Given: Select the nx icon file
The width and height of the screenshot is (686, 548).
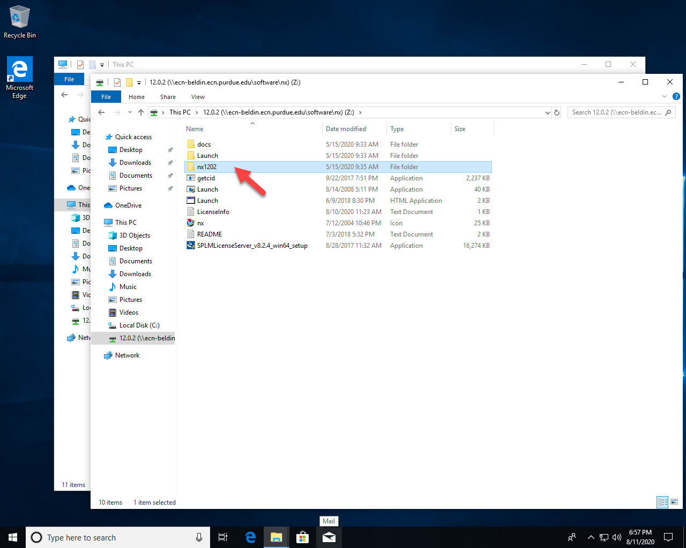Looking at the screenshot, I should point(200,223).
